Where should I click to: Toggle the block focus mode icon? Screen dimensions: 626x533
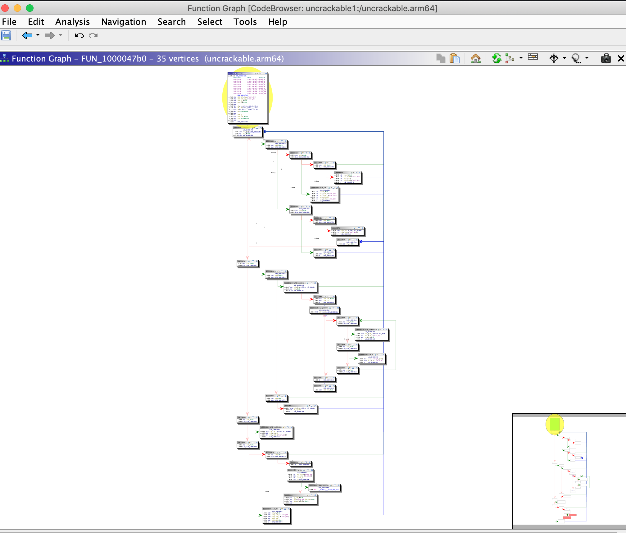coord(554,58)
